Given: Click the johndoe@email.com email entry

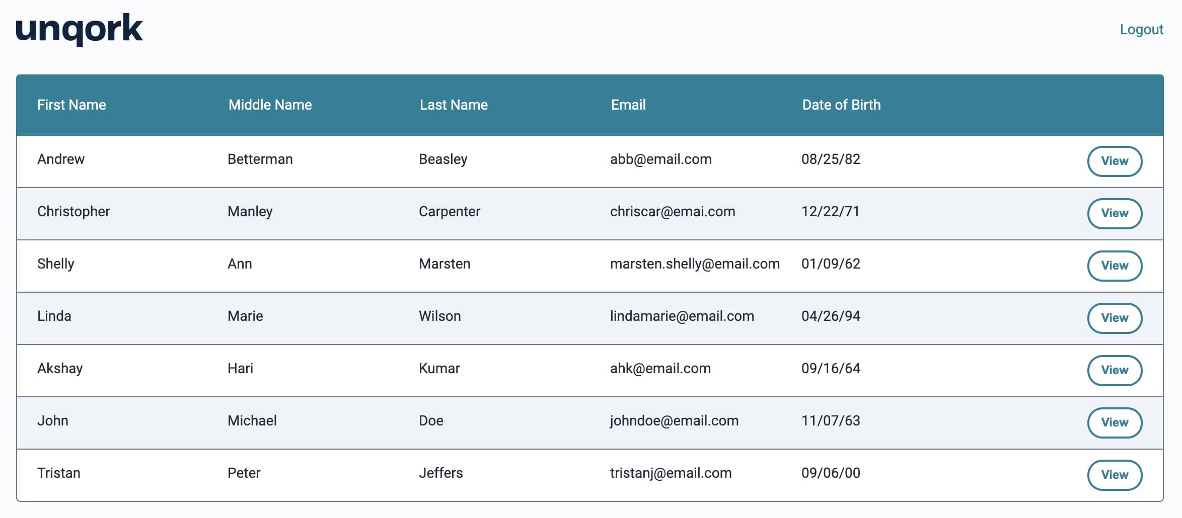Looking at the screenshot, I should (x=674, y=421).
